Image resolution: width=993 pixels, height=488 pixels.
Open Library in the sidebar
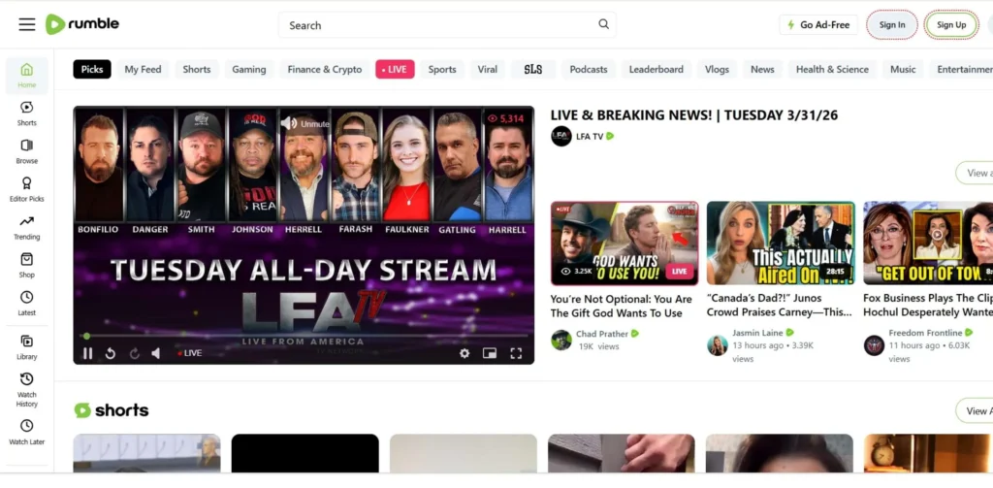26,347
